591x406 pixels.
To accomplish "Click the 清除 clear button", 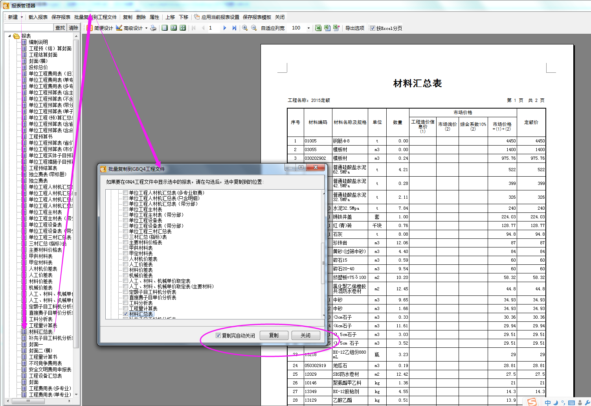I will (73, 28).
